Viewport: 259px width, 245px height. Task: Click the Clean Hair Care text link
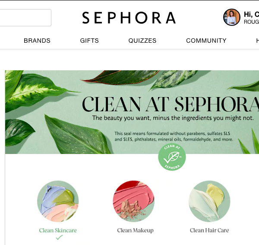tap(209, 230)
